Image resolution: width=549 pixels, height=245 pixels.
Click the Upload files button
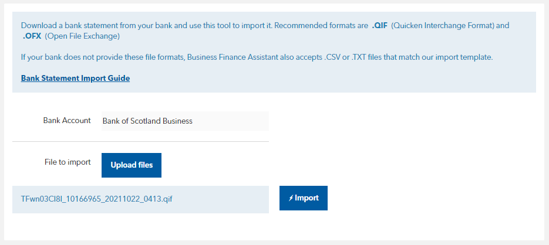pos(132,165)
